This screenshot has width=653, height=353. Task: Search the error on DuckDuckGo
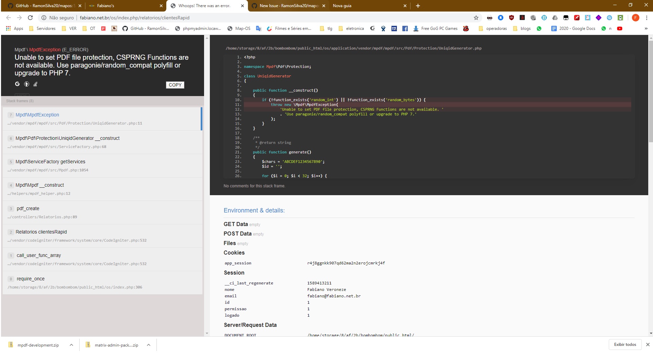point(27,84)
